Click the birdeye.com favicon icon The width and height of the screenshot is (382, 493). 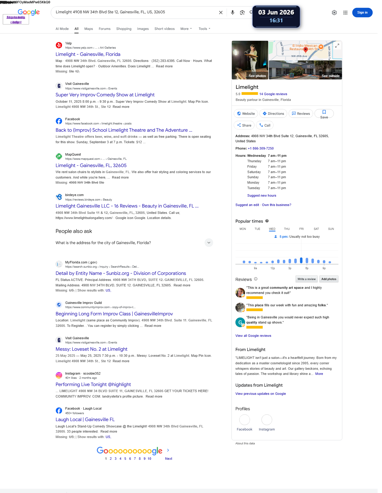coord(59,197)
